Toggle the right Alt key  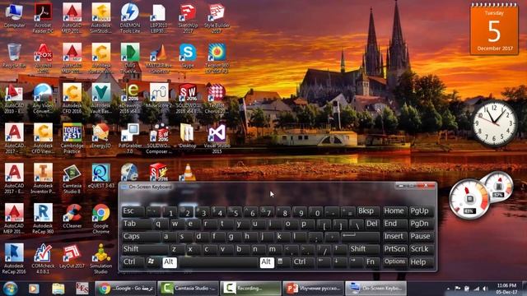[x=267, y=262]
